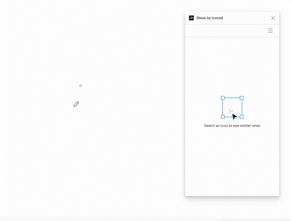Close the Steez by Icons8 panel
291x221 pixels.
273,18
